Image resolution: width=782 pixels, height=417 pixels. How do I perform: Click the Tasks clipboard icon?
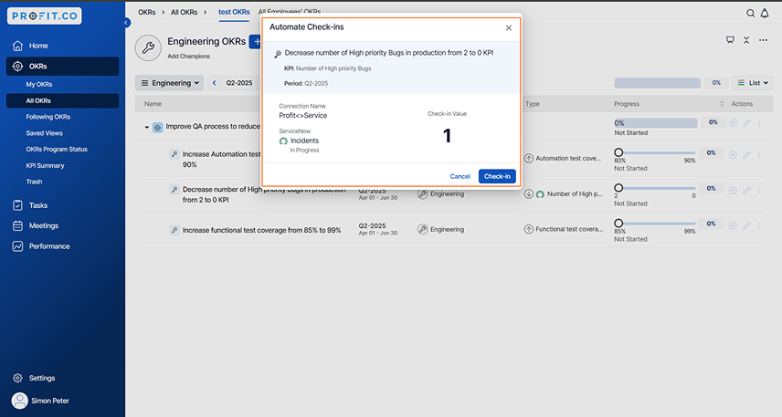point(17,205)
